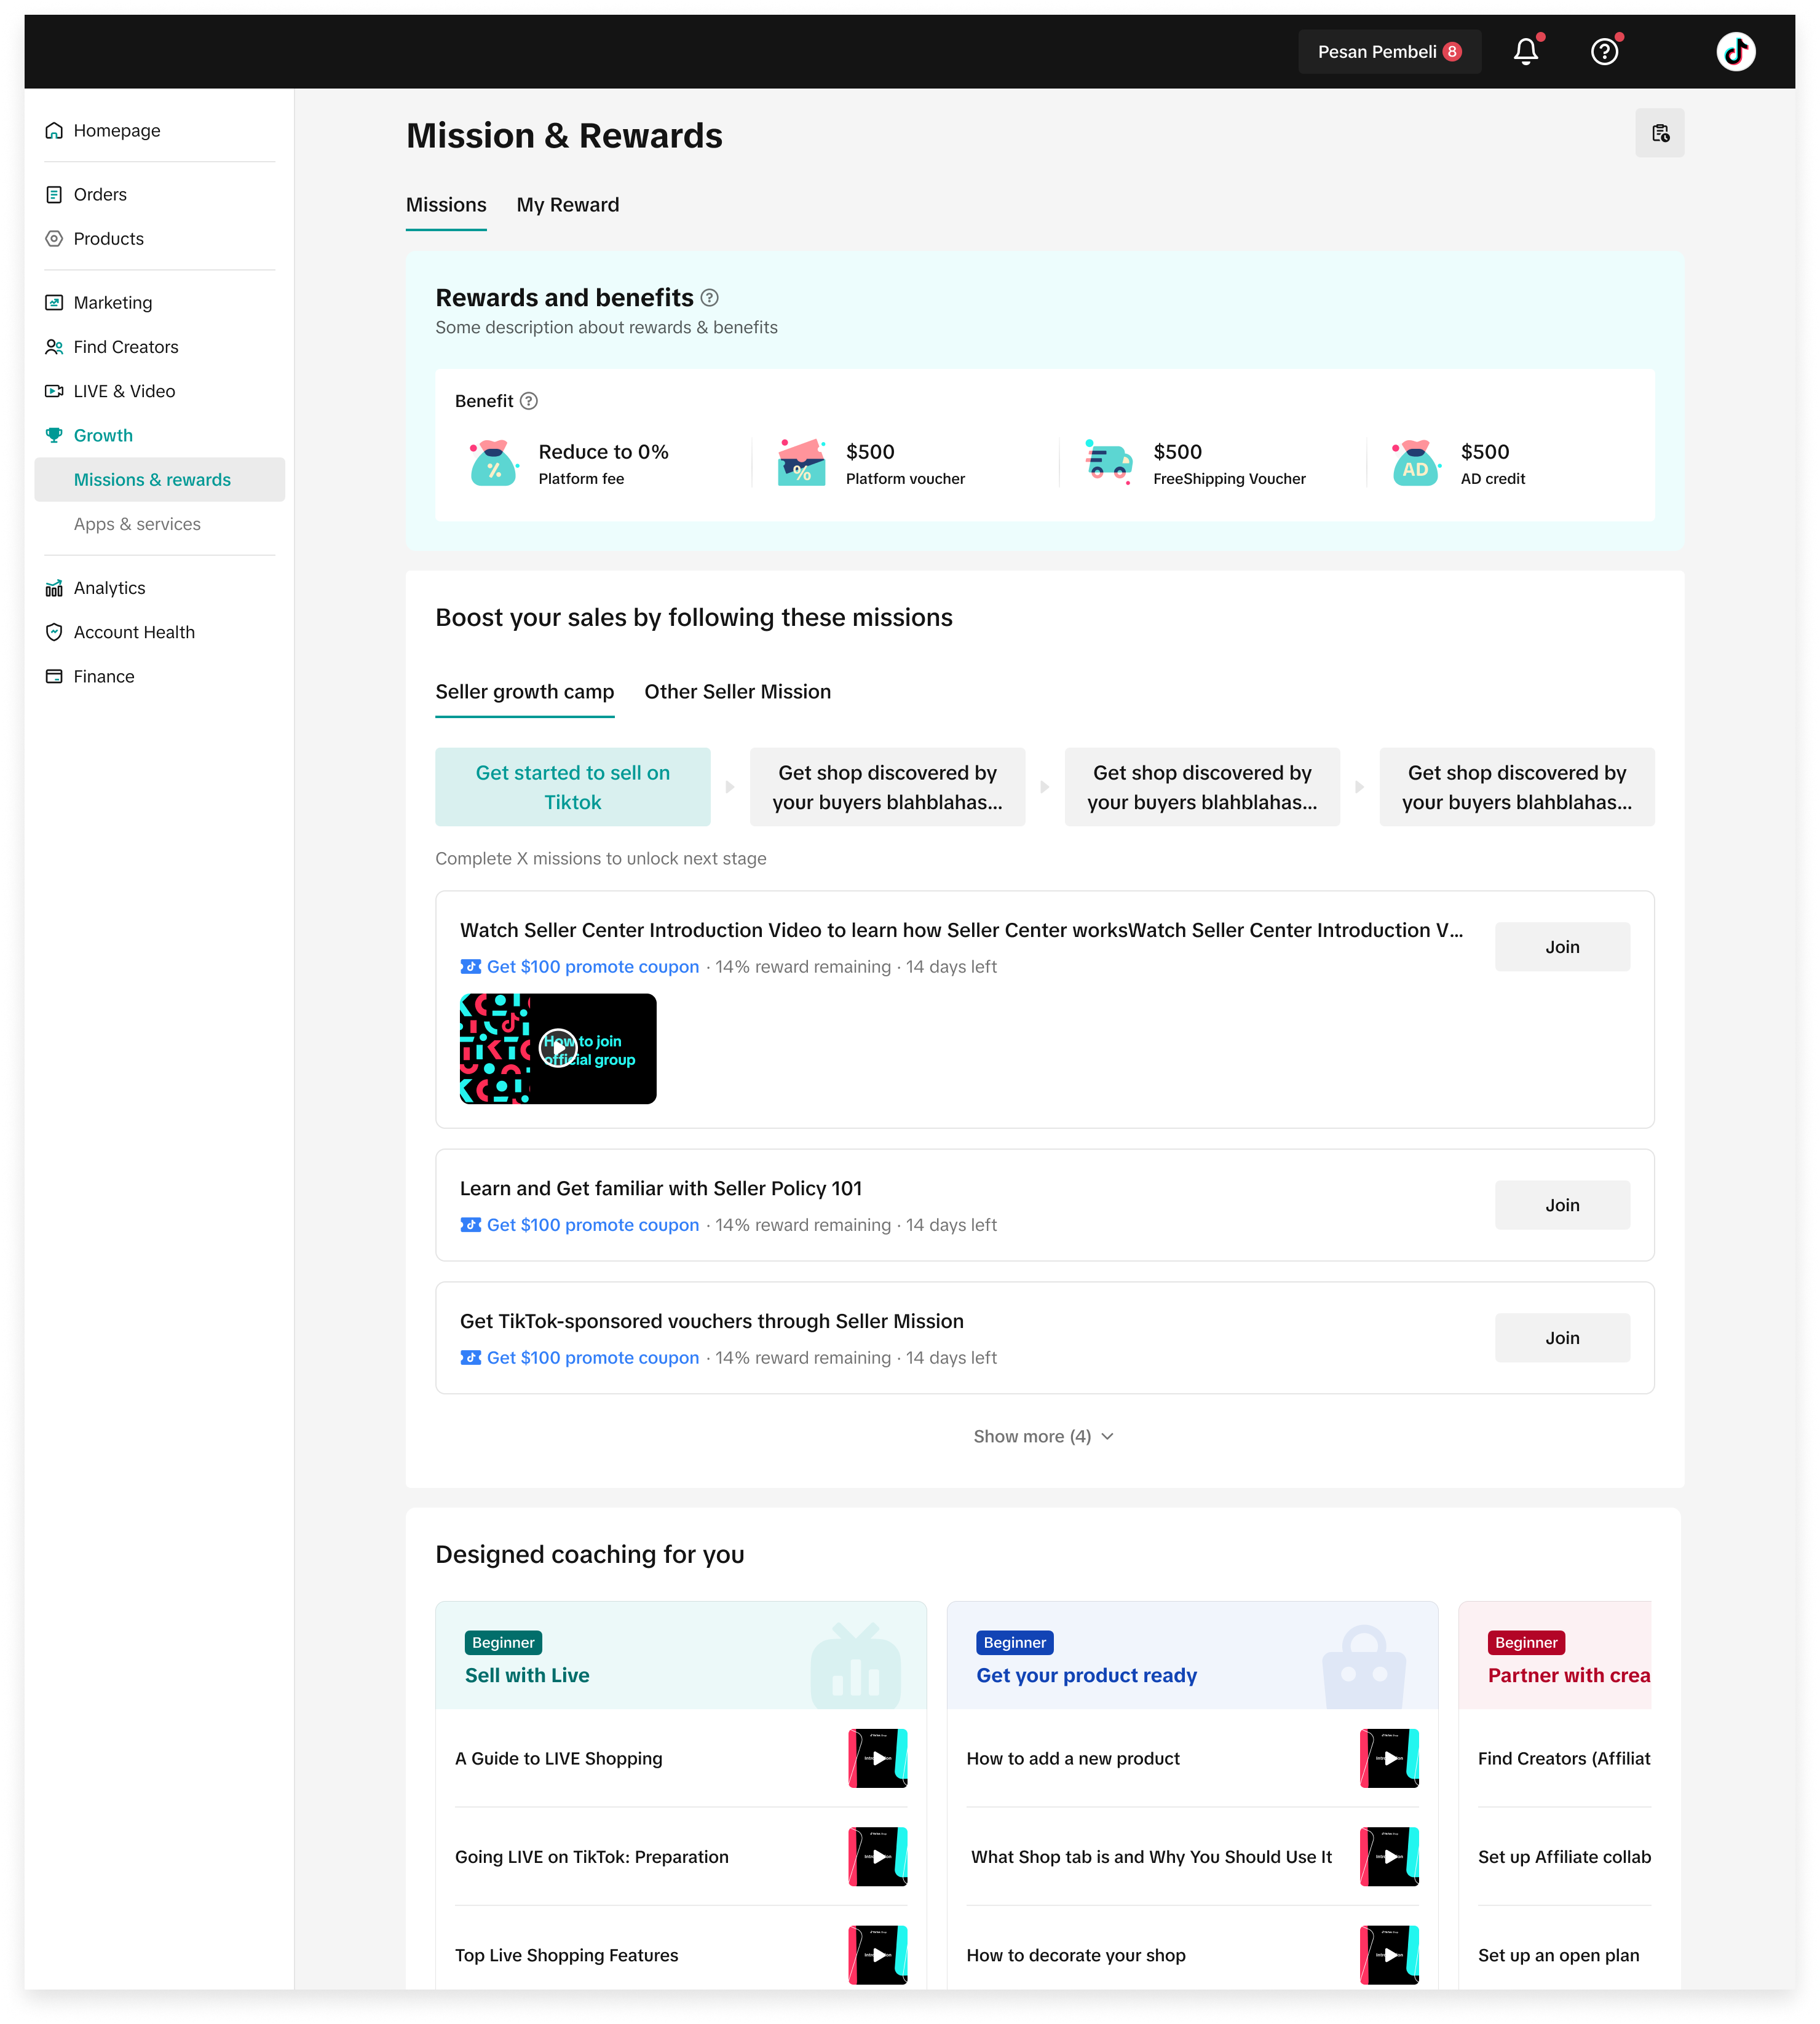Open the help question mark icon
This screenshot has width=1820, height=2024.
1604,52
